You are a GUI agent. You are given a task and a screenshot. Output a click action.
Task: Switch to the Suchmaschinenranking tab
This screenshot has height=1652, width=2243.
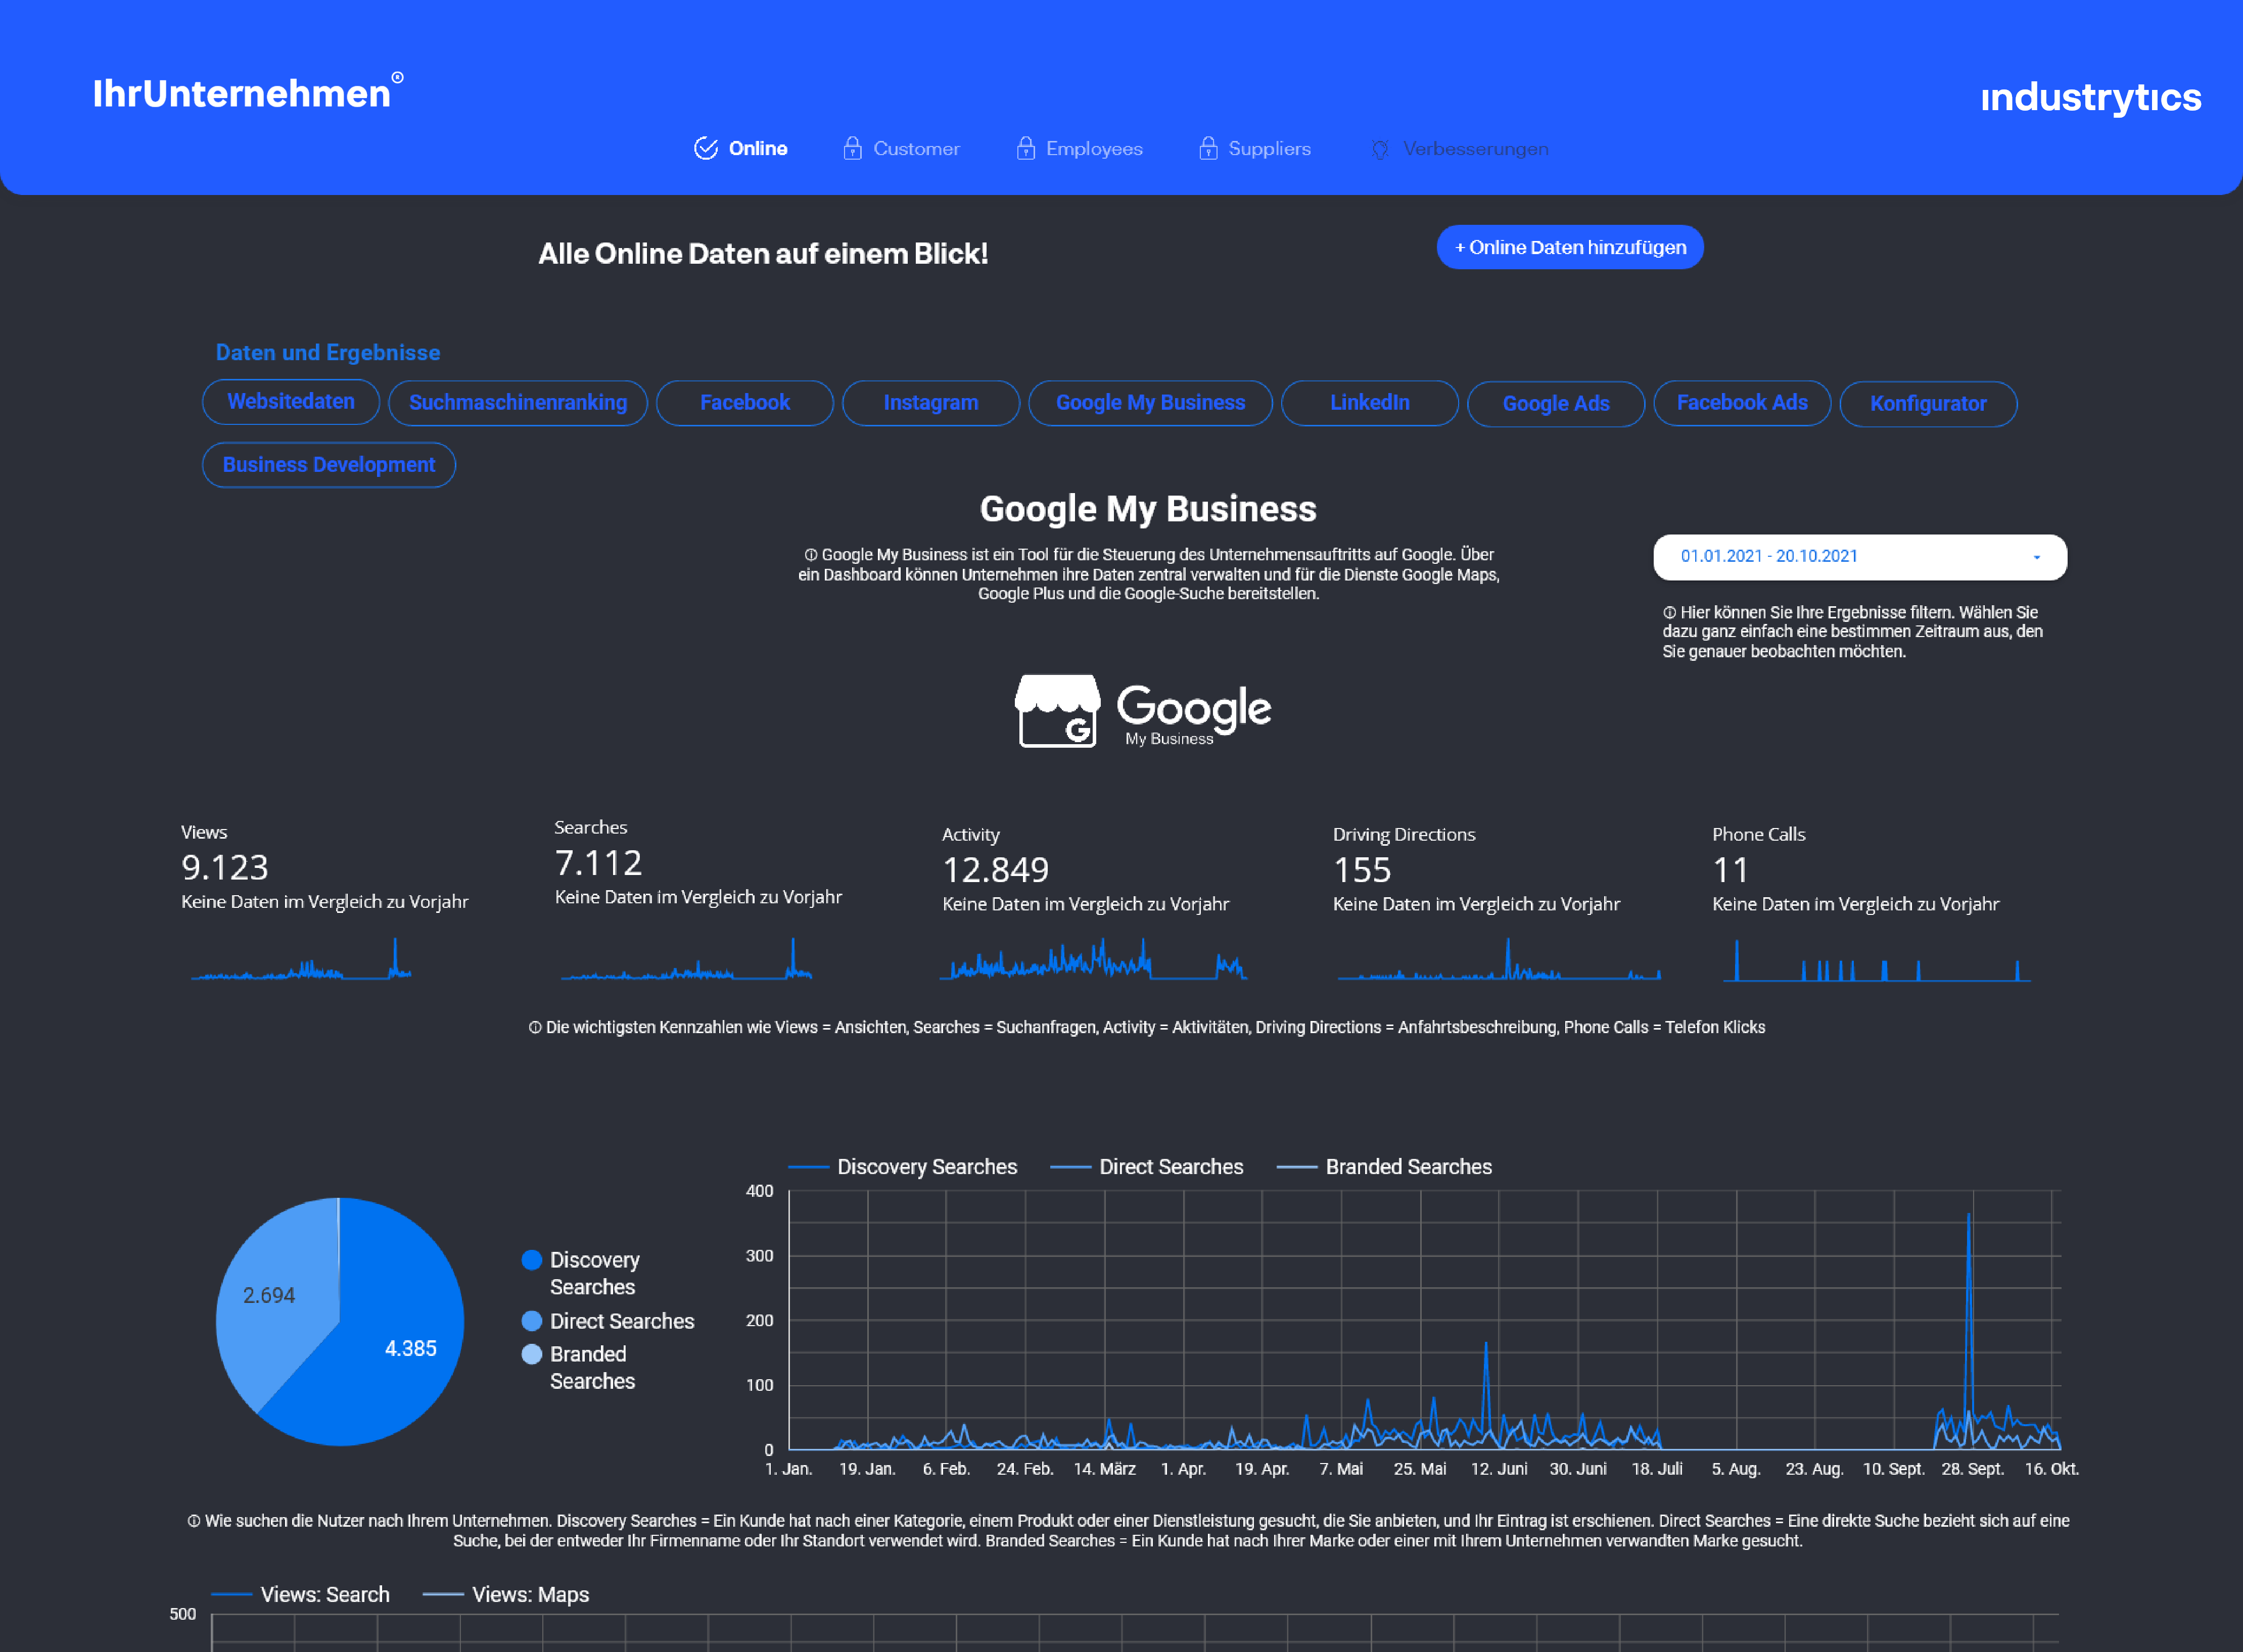click(x=517, y=403)
